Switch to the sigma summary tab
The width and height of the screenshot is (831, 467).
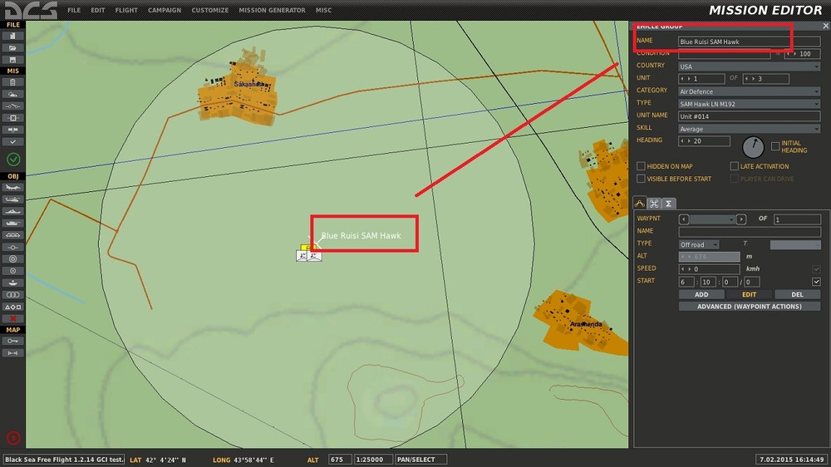pyautogui.click(x=668, y=204)
